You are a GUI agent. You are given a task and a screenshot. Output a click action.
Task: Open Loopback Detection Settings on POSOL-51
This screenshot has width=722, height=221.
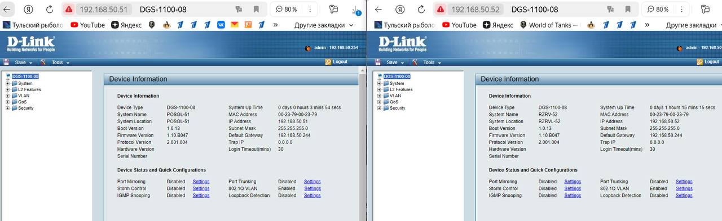[x=312, y=196]
